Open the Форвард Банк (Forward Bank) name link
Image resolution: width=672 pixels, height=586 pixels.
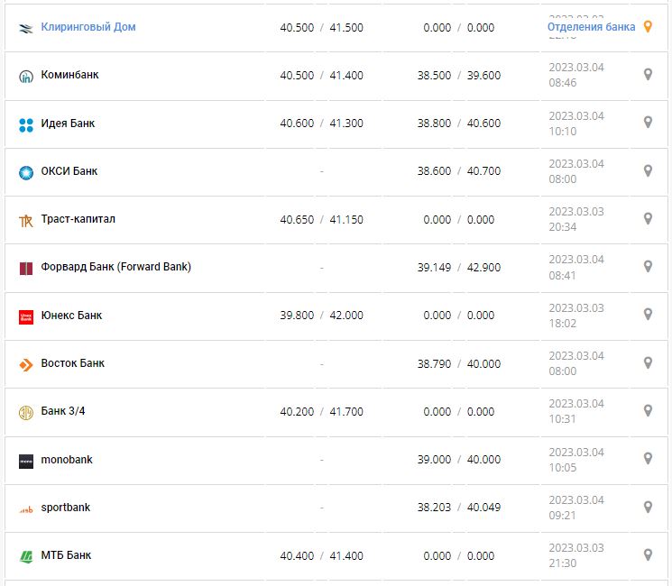pyautogui.click(x=116, y=267)
